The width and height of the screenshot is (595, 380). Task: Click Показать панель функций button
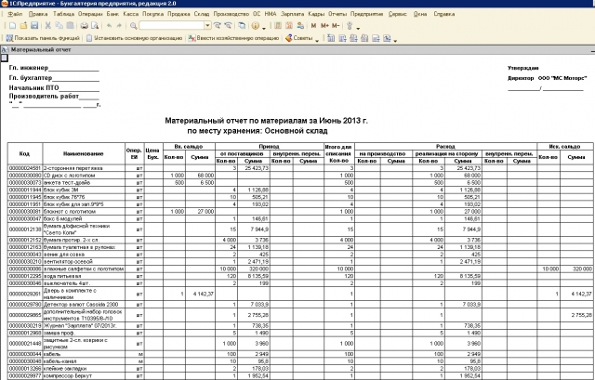pos(43,38)
